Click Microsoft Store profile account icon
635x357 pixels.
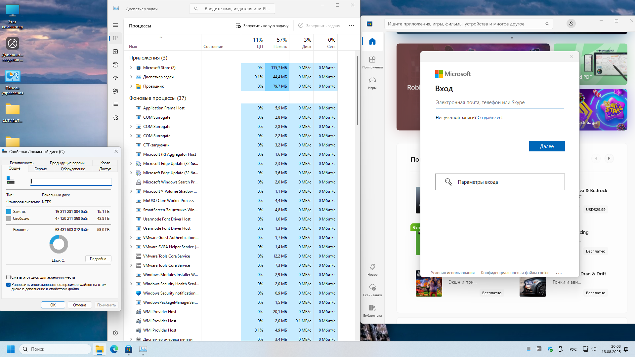pos(571,23)
